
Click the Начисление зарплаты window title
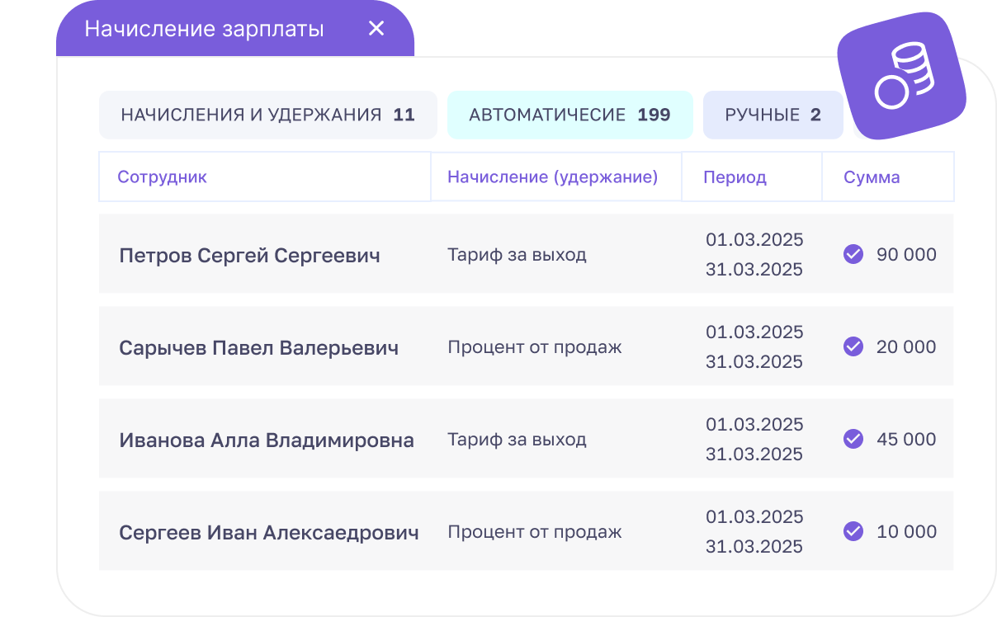[204, 29]
